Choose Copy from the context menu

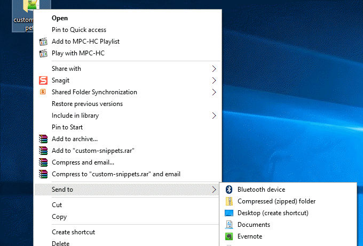127,217
